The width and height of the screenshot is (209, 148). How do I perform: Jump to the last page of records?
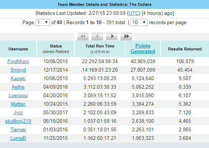click(x=126, y=36)
